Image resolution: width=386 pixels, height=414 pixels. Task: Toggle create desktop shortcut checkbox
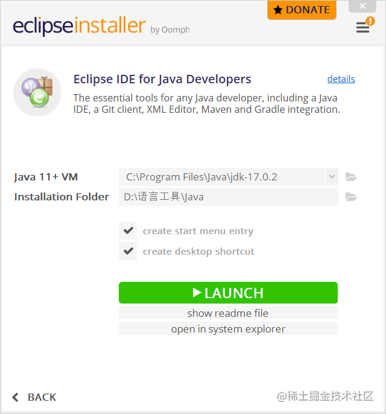pos(128,251)
